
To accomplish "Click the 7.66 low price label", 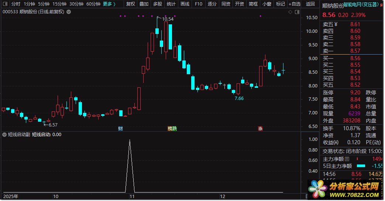I will tap(239, 98).
